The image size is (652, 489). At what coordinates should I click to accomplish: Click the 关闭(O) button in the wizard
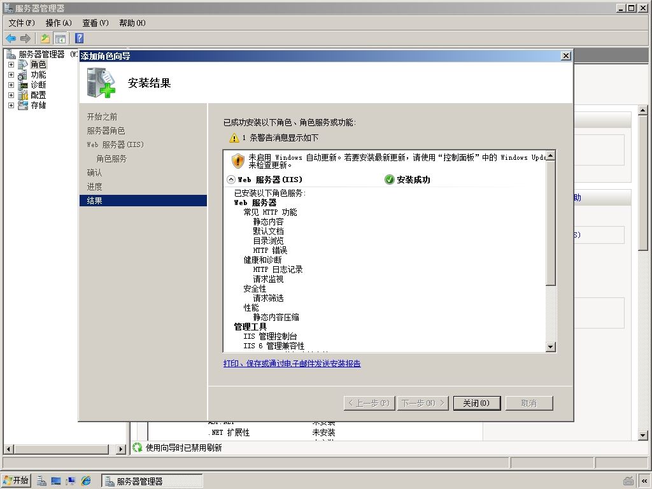(x=476, y=403)
